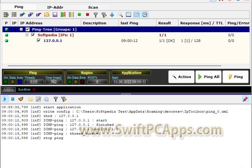Click the Ping Time msec field showing 762
Screen dimensions: 252x168
pyautogui.click(x=54, y=82)
